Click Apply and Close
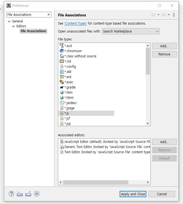The image size is (183, 204). click(x=133, y=194)
